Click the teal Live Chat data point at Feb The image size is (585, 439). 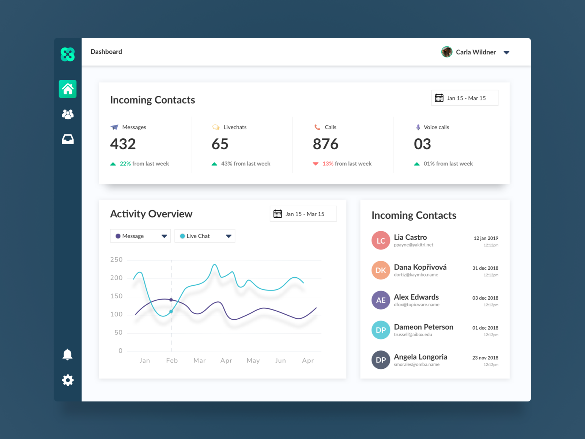pyautogui.click(x=171, y=312)
